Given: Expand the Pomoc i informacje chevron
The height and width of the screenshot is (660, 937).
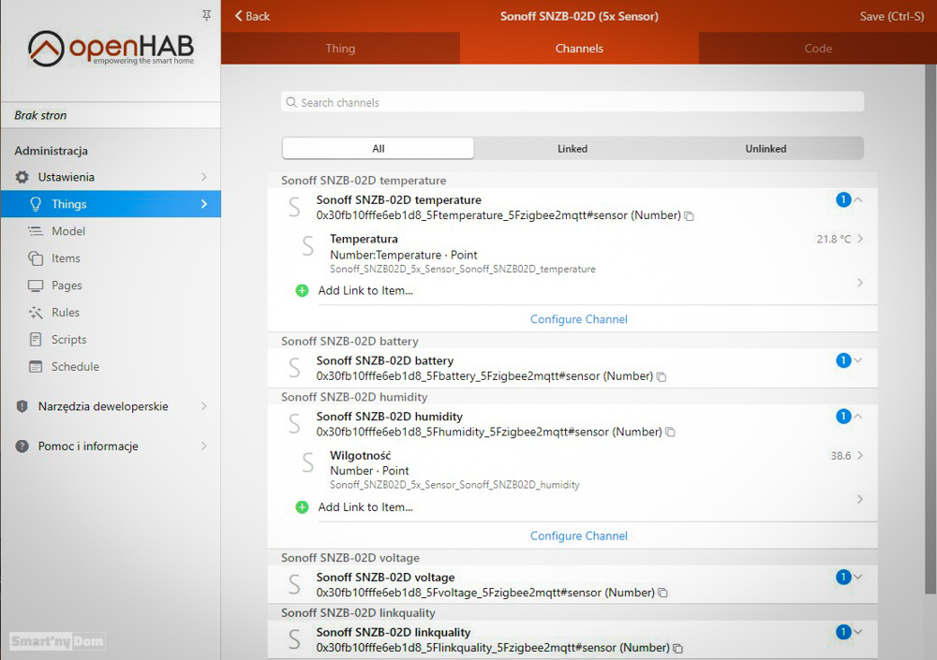Looking at the screenshot, I should coord(203,447).
